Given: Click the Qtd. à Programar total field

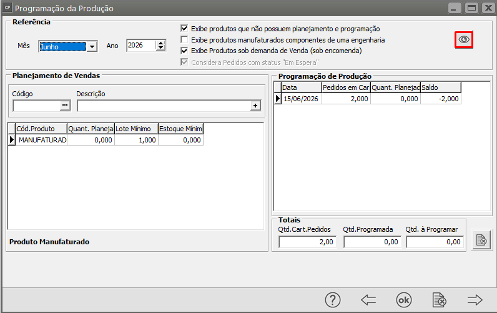Looking at the screenshot, I should (435, 242).
